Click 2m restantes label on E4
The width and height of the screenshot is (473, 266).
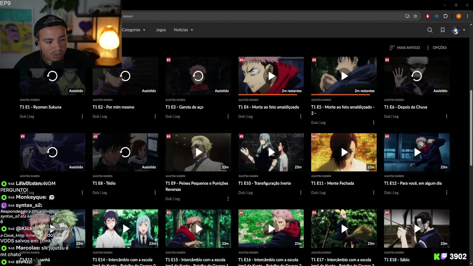[x=292, y=91]
